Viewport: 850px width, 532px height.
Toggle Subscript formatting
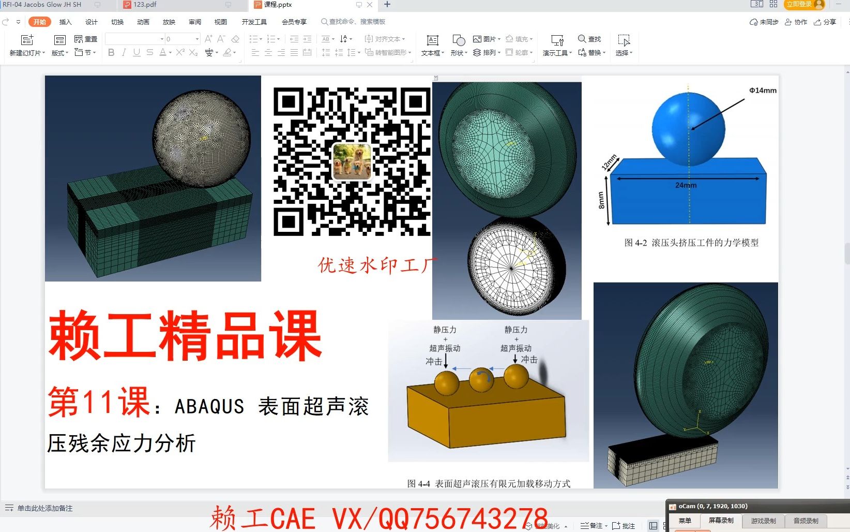click(x=193, y=52)
